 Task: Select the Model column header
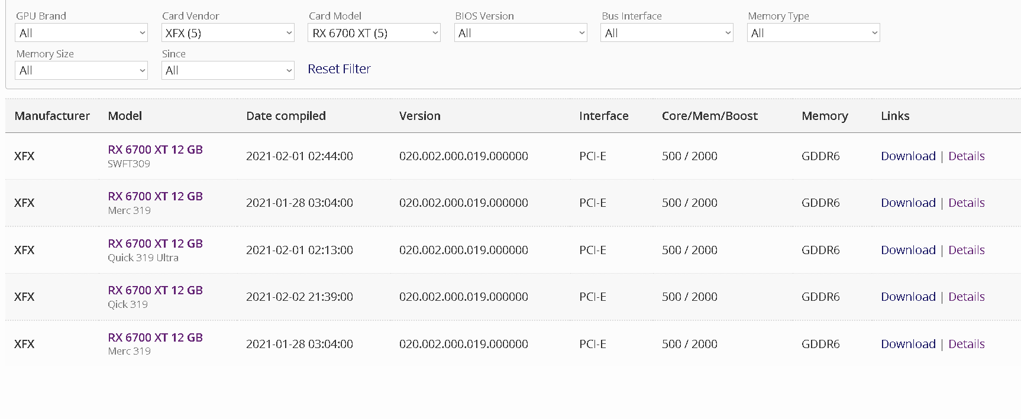tap(125, 116)
